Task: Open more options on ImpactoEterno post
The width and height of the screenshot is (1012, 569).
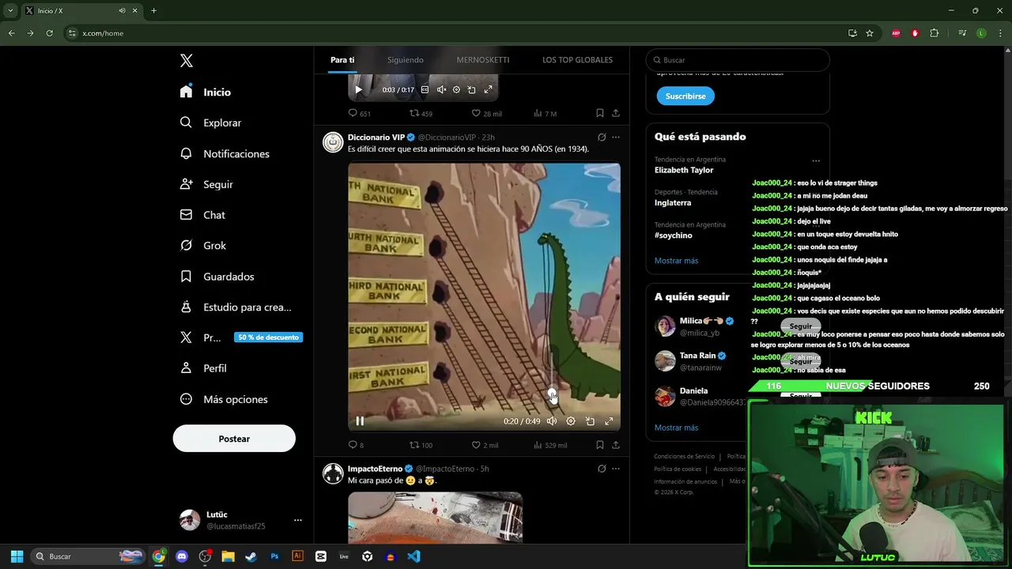Action: pyautogui.click(x=616, y=469)
